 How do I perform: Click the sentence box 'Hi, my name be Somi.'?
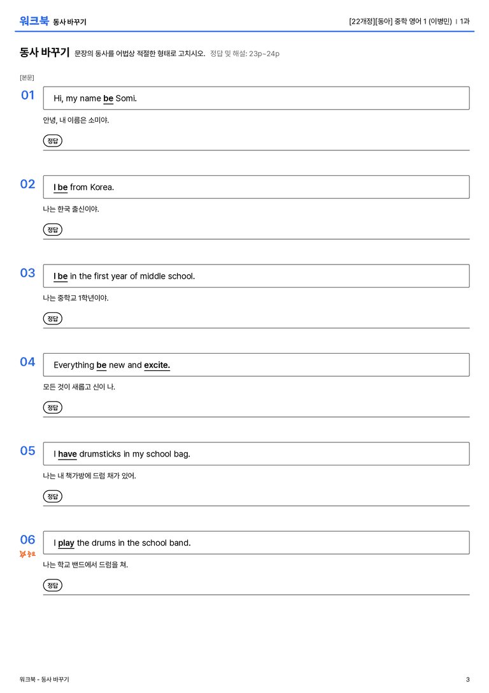click(x=256, y=98)
